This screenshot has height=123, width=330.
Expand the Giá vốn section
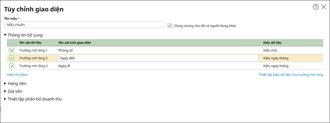(x=5, y=91)
